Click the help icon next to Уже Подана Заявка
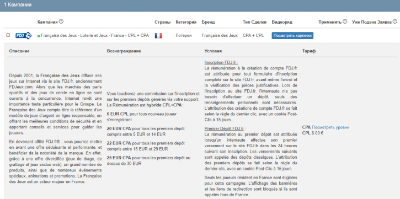 point(395,21)
